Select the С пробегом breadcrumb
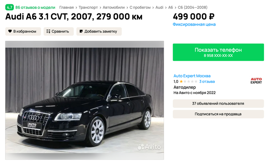The image size is (269, 164). (x=140, y=7)
